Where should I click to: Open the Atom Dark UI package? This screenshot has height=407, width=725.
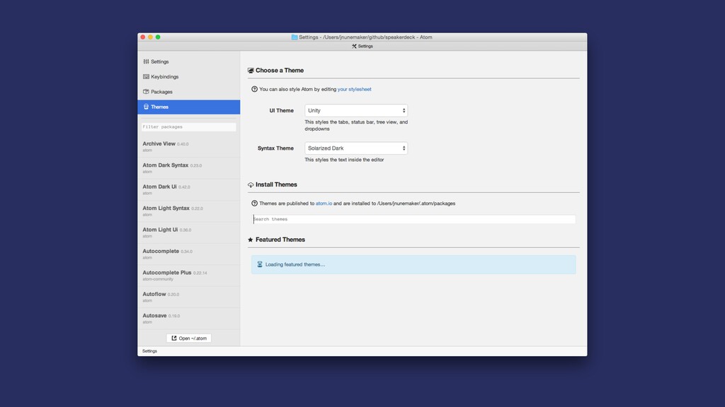[x=188, y=189]
